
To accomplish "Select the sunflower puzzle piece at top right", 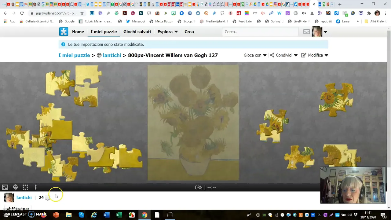I will click(336, 99).
